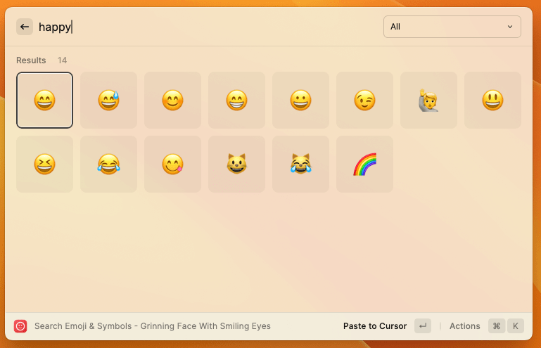The width and height of the screenshot is (541, 348).
Task: Select the grinning face with sweat emoji
Action: click(108, 100)
